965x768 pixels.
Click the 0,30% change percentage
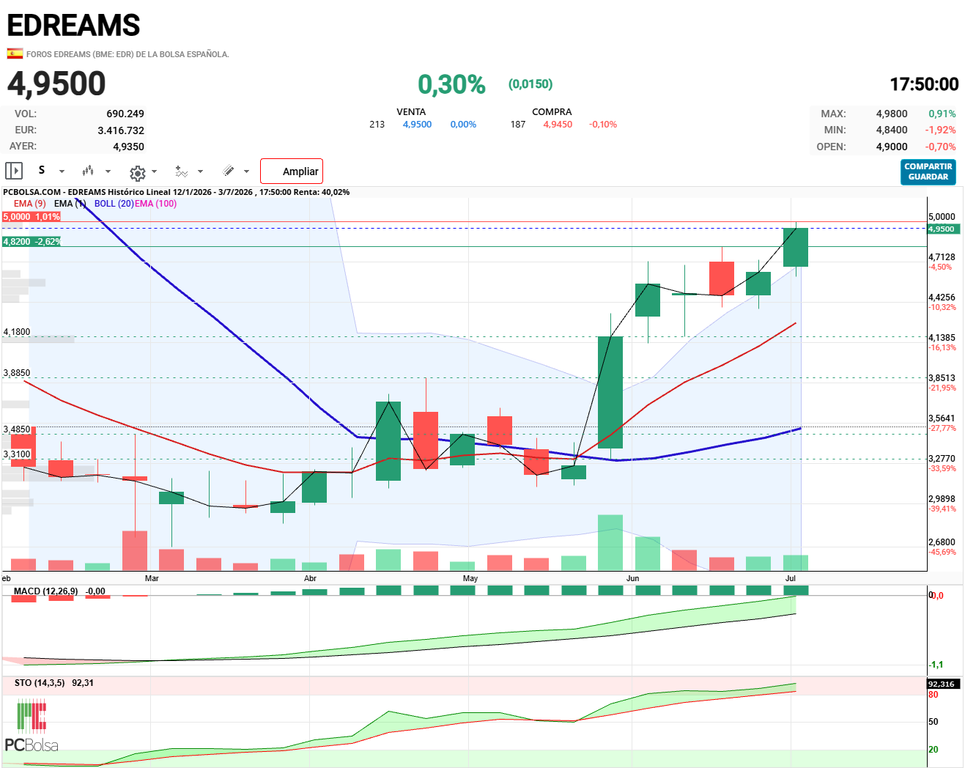click(451, 84)
